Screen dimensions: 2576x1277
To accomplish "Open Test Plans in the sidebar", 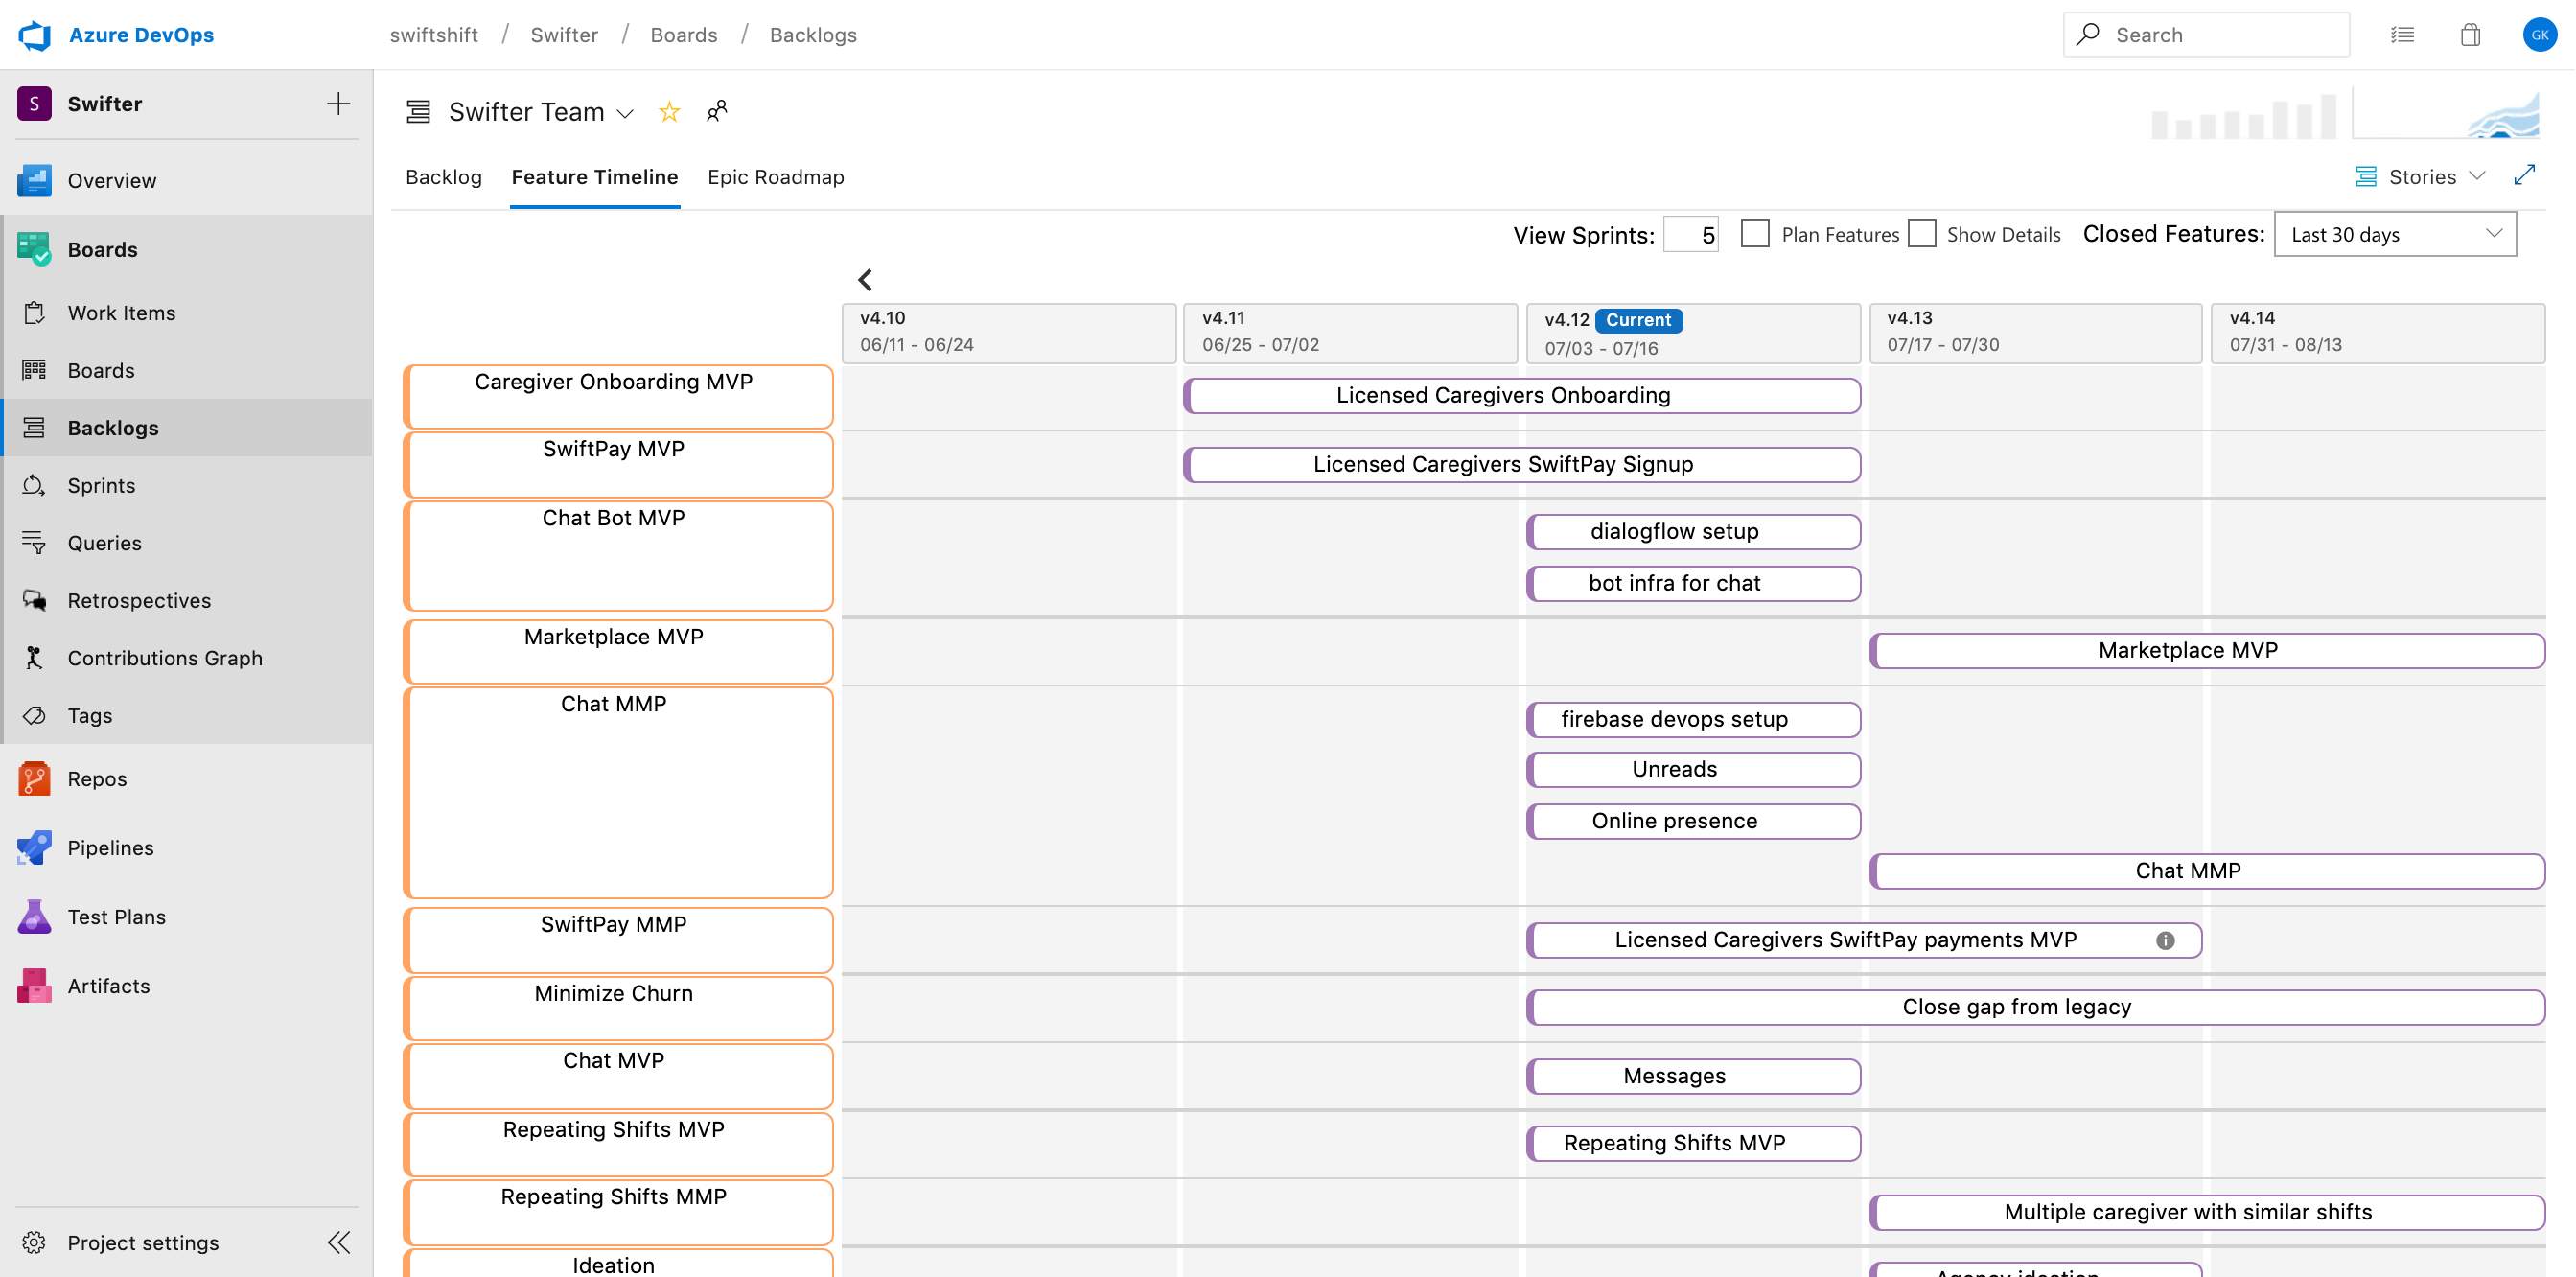I will click(116, 916).
